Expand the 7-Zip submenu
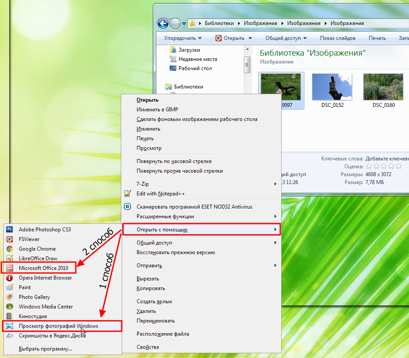409x358 pixels. [x=201, y=184]
